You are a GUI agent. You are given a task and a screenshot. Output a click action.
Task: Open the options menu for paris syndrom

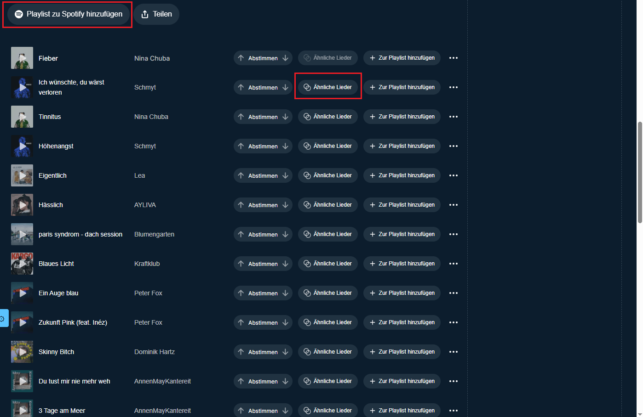click(x=454, y=234)
